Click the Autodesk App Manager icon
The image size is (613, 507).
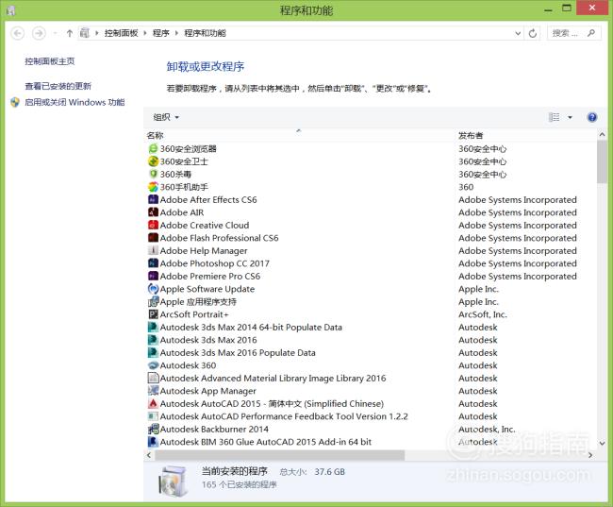coord(153,391)
